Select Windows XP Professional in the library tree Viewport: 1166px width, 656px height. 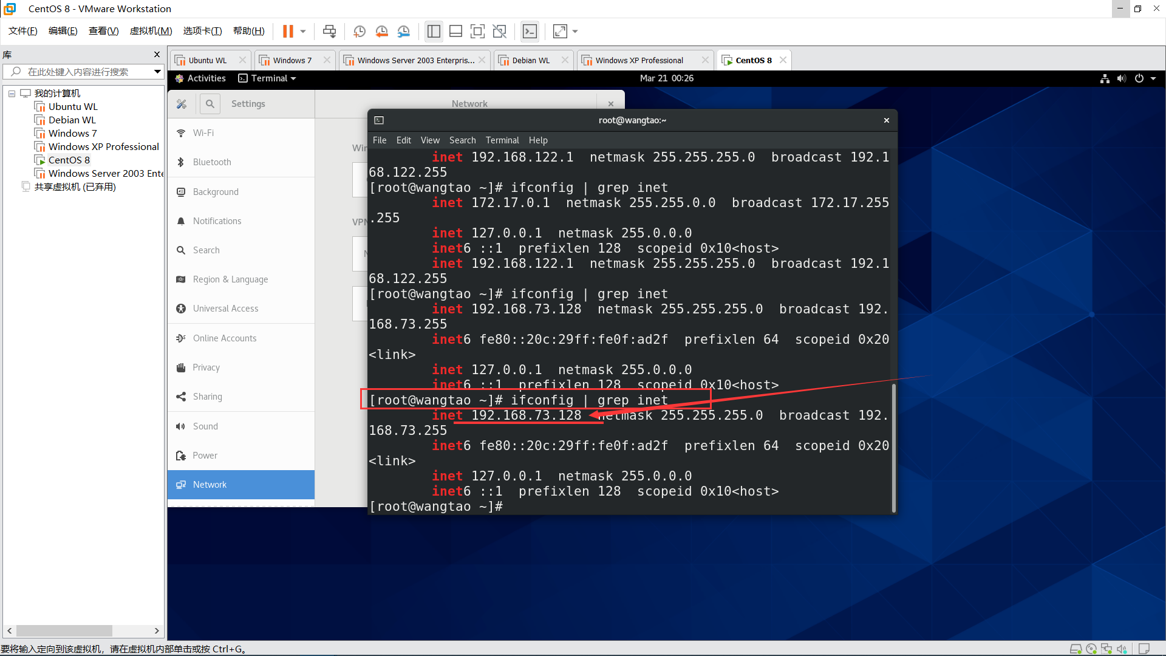click(103, 147)
